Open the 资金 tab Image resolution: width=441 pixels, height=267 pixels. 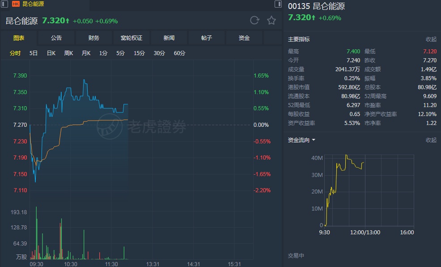point(244,38)
